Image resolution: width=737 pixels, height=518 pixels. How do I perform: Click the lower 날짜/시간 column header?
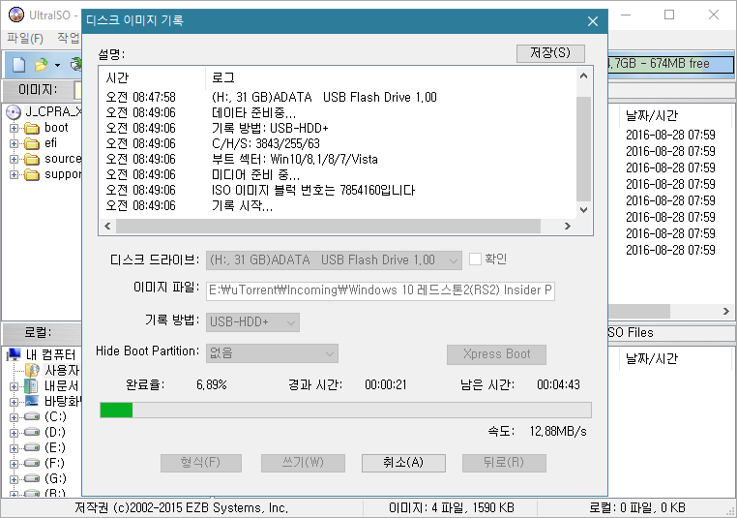point(652,359)
